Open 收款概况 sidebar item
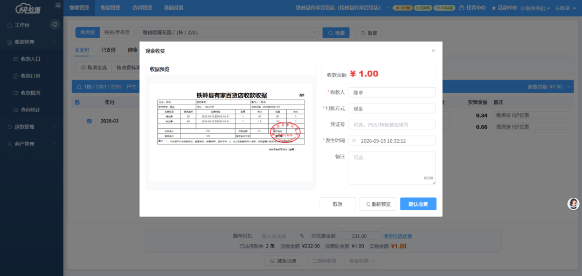This screenshot has height=276, width=582. pyautogui.click(x=30, y=93)
